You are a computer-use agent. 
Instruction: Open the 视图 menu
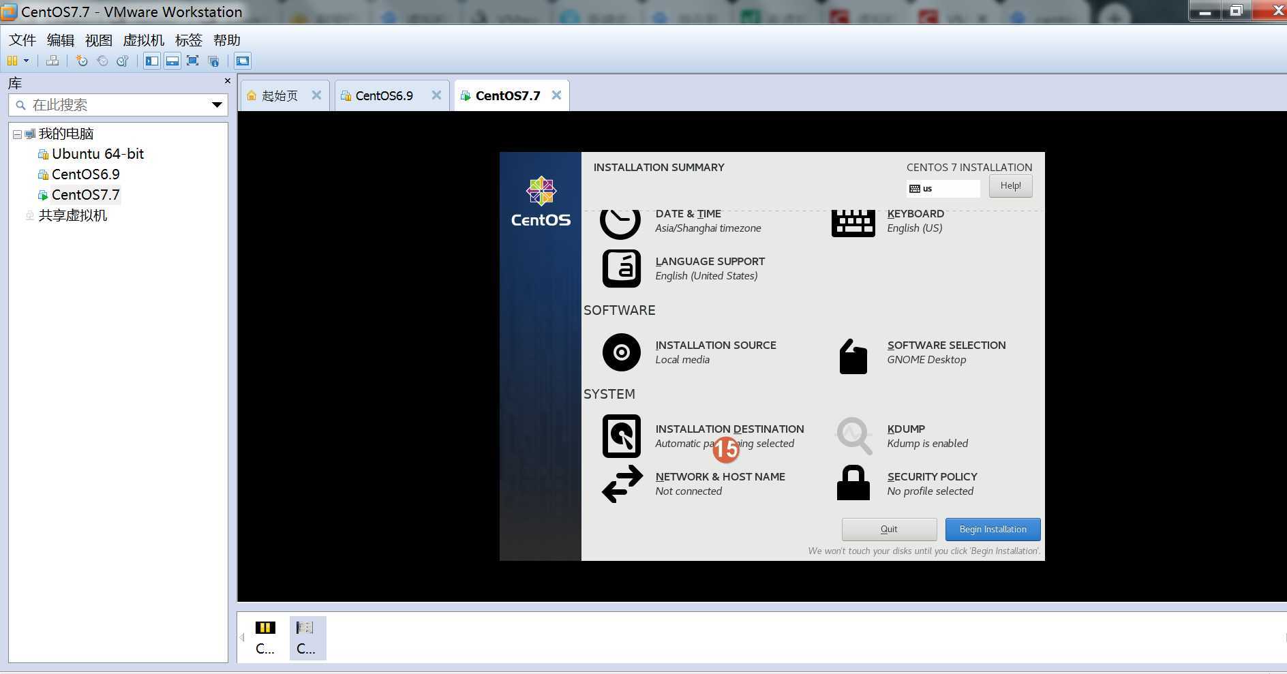[x=99, y=40]
